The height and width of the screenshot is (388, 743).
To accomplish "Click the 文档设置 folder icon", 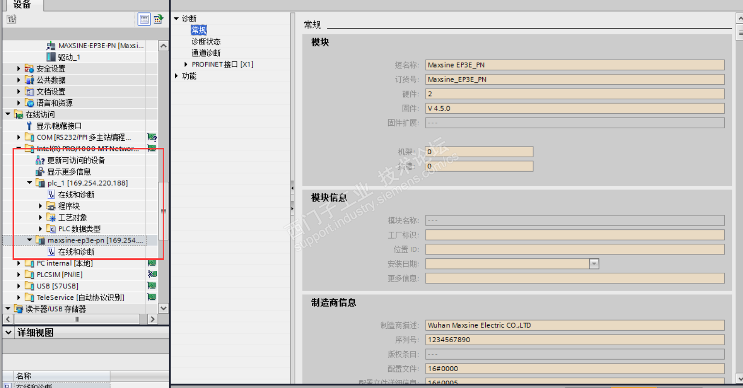I will 29,92.
